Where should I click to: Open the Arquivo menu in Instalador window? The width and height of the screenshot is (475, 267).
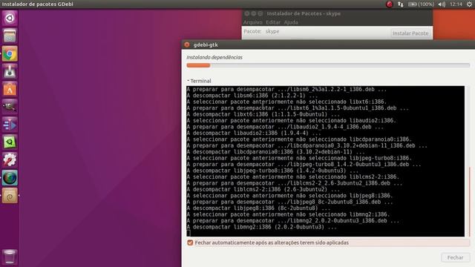click(x=252, y=22)
